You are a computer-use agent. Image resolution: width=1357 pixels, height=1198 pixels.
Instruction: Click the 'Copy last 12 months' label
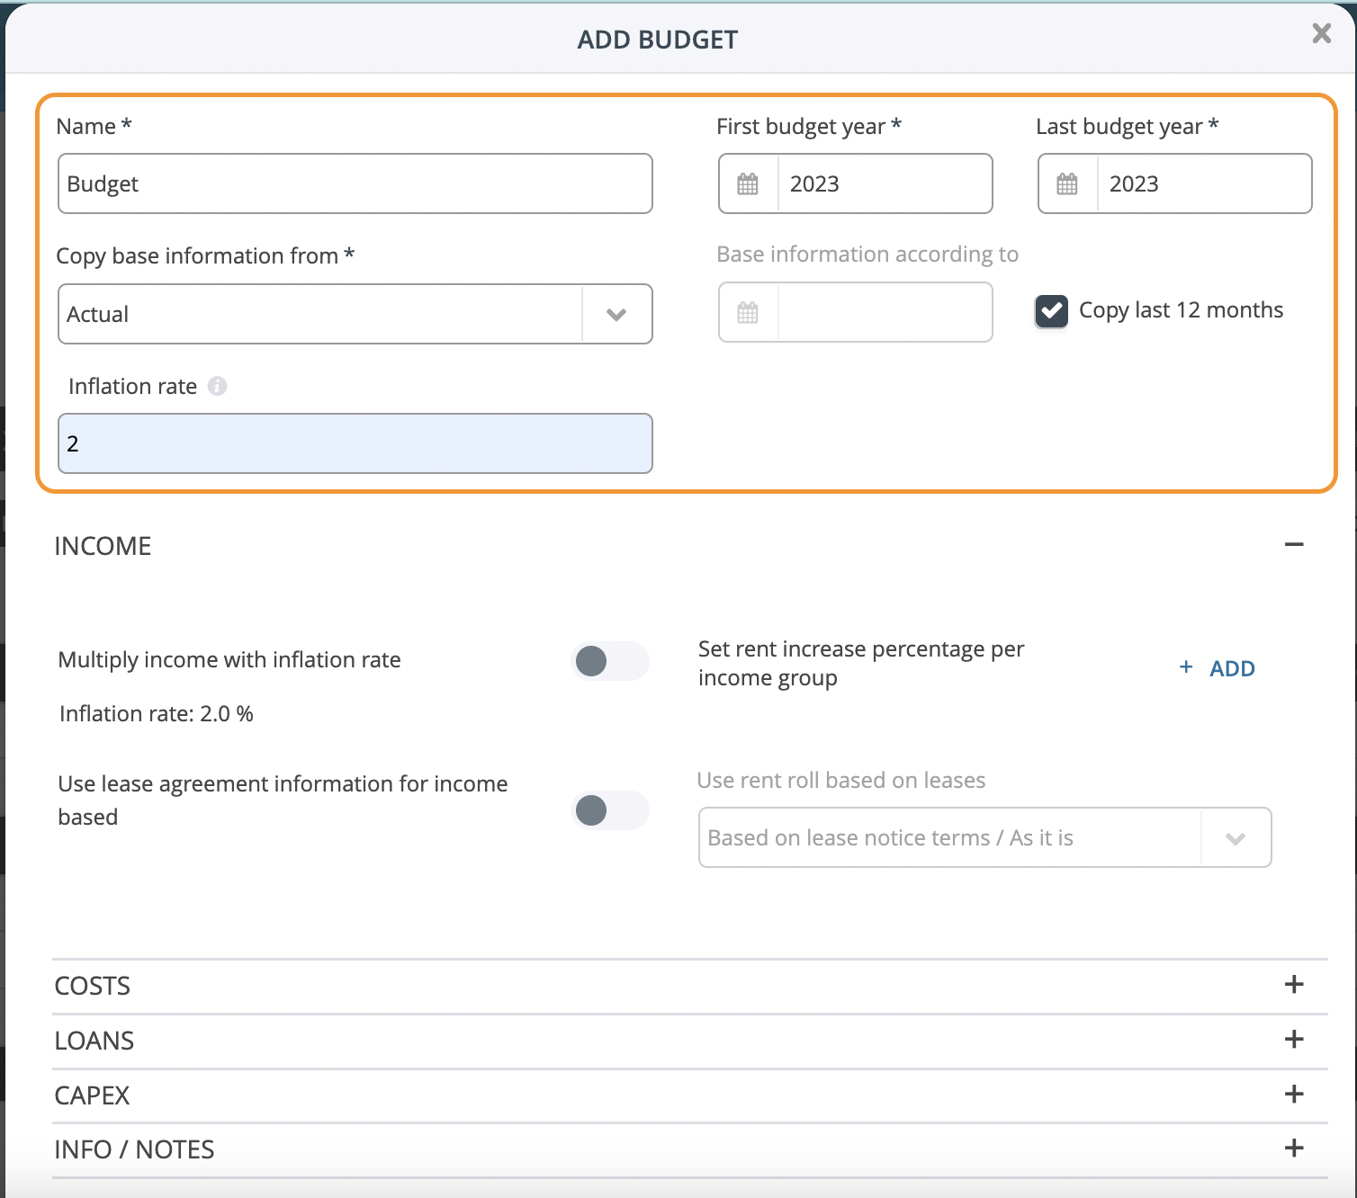pyautogui.click(x=1181, y=310)
